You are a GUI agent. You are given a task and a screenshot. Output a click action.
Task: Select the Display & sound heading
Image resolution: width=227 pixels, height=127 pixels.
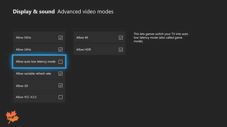pyautogui.click(x=34, y=12)
